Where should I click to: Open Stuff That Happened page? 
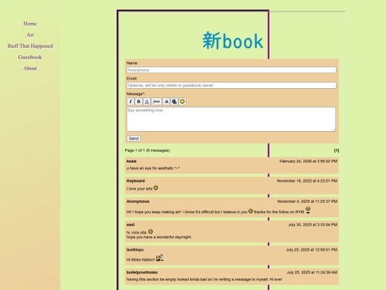[x=30, y=46]
